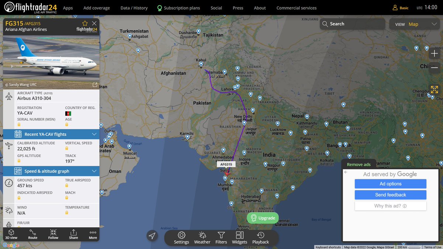443x249 pixels.
Task: Open the Apps menu
Action: [x=68, y=8]
